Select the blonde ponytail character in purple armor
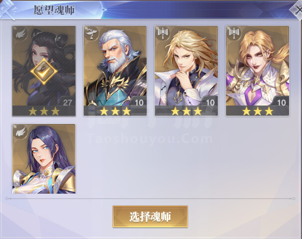Image resolution: width=302 pixels, height=239 pixels. [x=258, y=71]
